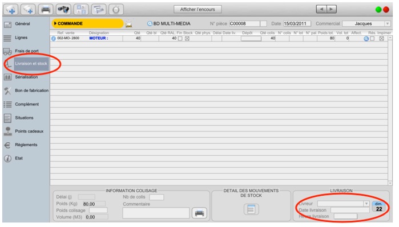Open the Commercial dropdown showing Jacques
Viewport: 399px width, 227px height.
coord(366,23)
